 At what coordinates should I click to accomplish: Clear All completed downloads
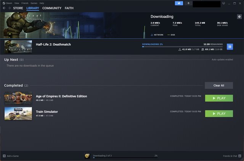(218, 85)
